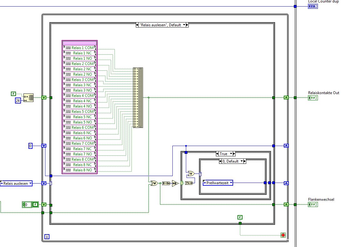Click the Or gate inside True case
Image resolution: width=342 pixels, height=247 pixels.
click(191, 174)
